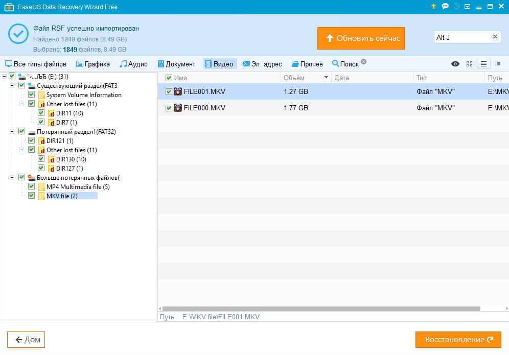Collapse 'Существующий раздел' tree node
This screenshot has width=509, height=355.
coord(12,86)
